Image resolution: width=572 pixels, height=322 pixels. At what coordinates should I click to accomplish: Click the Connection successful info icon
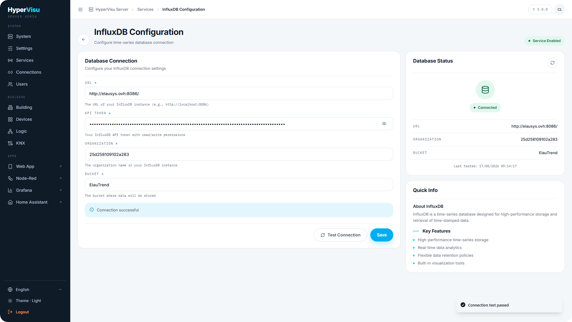click(x=92, y=210)
